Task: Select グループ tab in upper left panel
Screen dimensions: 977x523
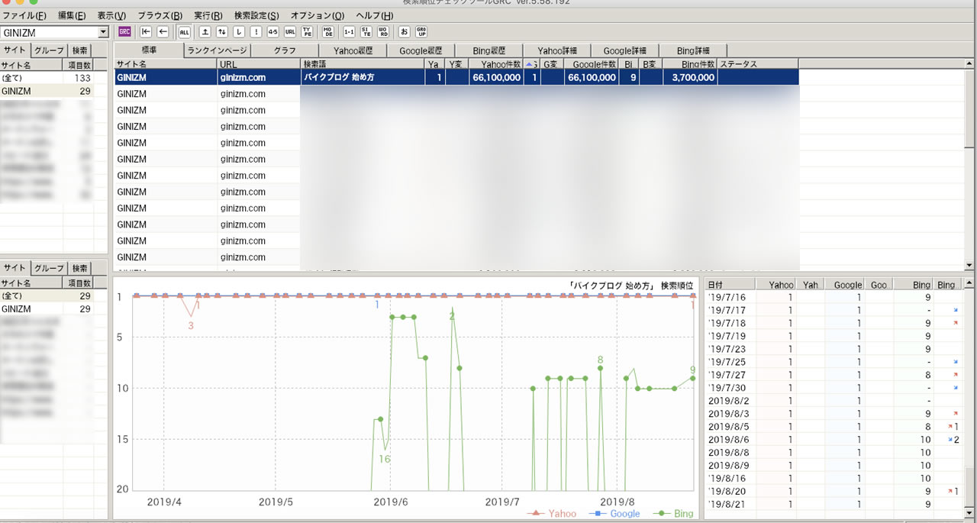Action: [49, 50]
